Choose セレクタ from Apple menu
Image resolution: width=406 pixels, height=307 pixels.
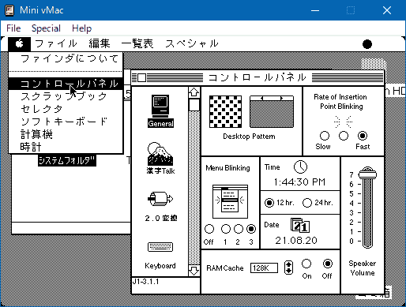[x=66, y=109]
